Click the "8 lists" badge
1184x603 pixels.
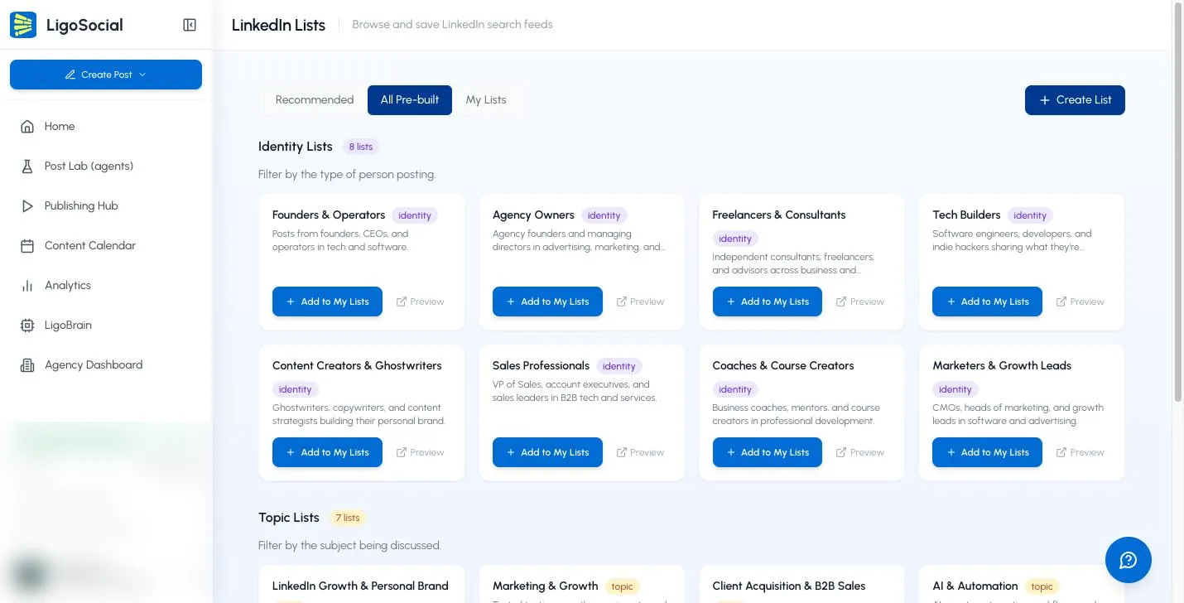pos(361,147)
